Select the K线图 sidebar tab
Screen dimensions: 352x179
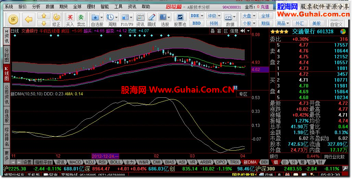point(7,73)
